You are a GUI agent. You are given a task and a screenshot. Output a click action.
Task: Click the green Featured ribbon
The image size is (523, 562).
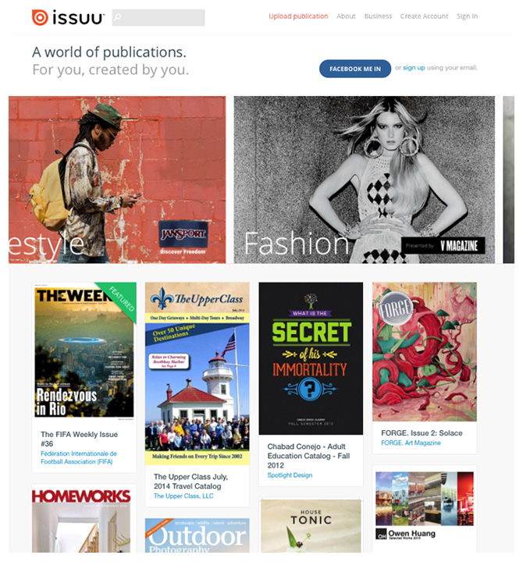[x=119, y=299]
